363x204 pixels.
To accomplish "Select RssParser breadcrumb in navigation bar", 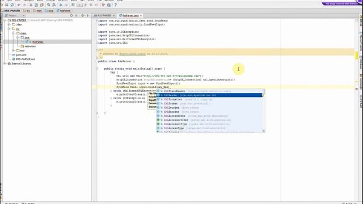I will 64,11.
